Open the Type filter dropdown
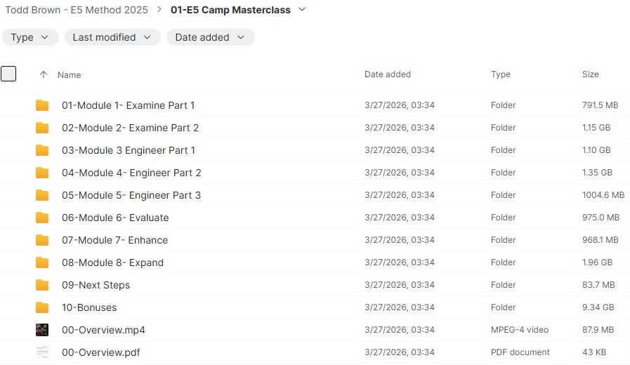 pyautogui.click(x=30, y=37)
